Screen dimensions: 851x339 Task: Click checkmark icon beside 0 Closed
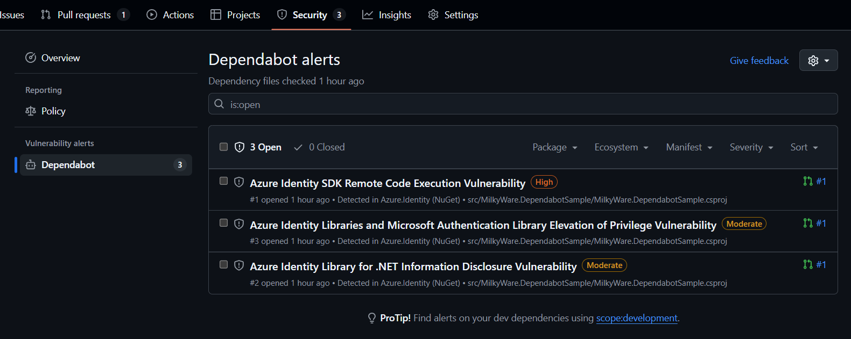298,147
